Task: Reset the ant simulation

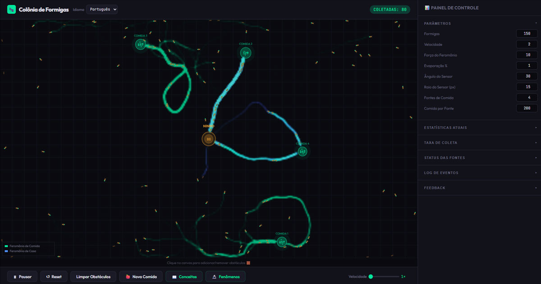Action: (x=54, y=276)
